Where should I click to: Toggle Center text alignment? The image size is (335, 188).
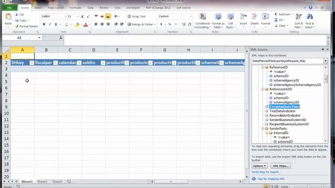coord(102,25)
